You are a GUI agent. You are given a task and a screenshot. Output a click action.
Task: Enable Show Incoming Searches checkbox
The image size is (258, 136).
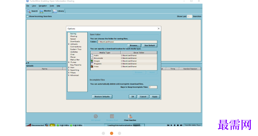[x=27, y=16]
